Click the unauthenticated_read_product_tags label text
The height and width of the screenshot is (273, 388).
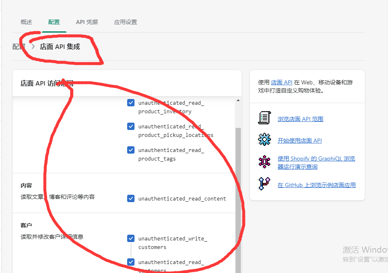[171, 154]
